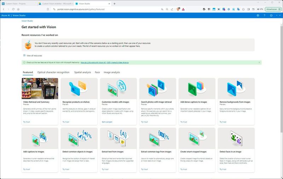Viewport: 283px width, 179px height.
Task: Click the Detect common objects illustration
Action: pyautogui.click(x=79, y=138)
